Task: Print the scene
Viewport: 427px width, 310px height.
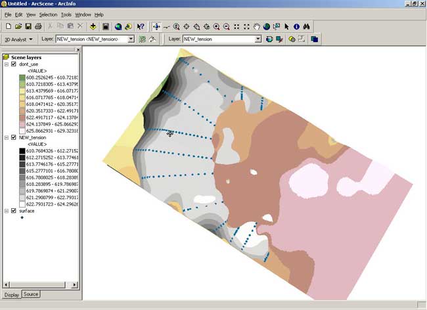Action: point(38,26)
